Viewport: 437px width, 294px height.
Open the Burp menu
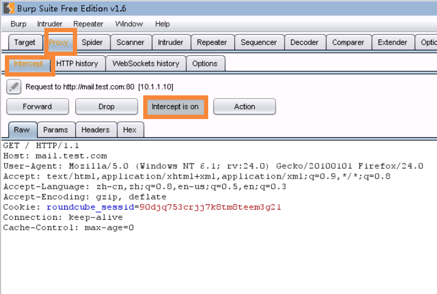pos(18,24)
